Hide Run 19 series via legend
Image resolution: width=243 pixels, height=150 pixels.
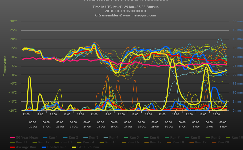coord(198,142)
